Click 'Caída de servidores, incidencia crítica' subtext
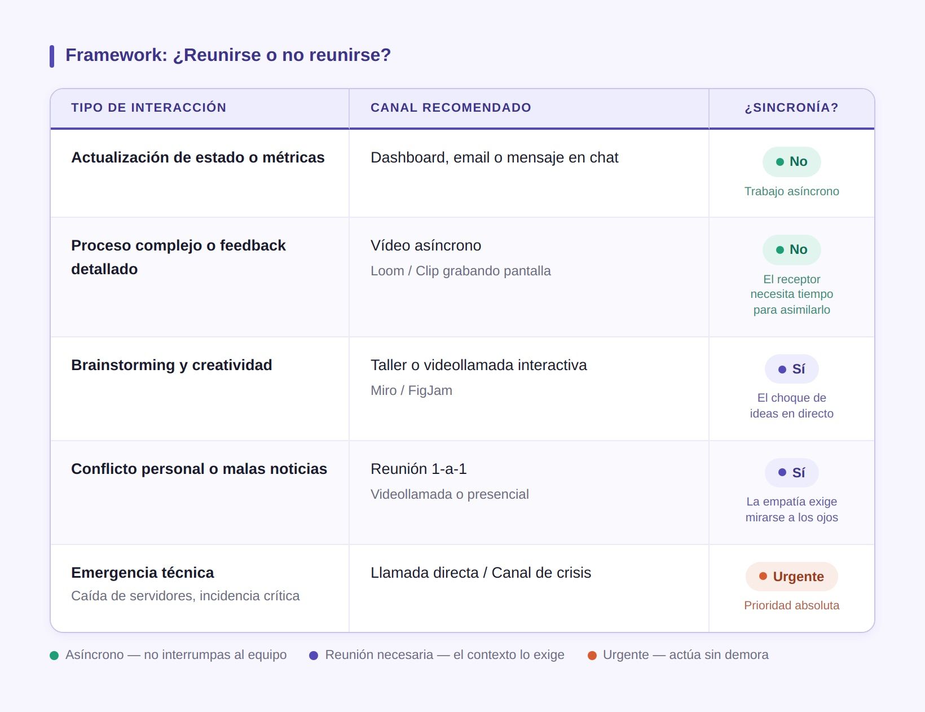The height and width of the screenshot is (712, 925). tap(185, 596)
